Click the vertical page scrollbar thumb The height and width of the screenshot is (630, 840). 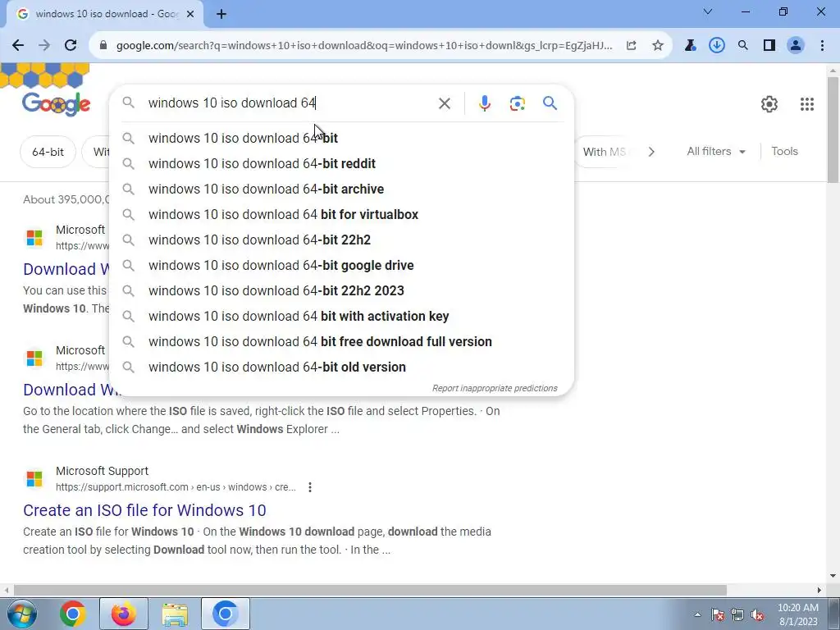coord(833,129)
